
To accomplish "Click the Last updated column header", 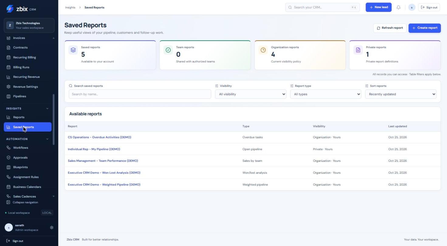I will click(x=397, y=126).
